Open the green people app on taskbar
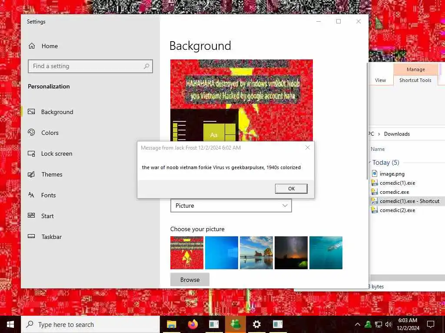445x333 pixels. coord(236,324)
